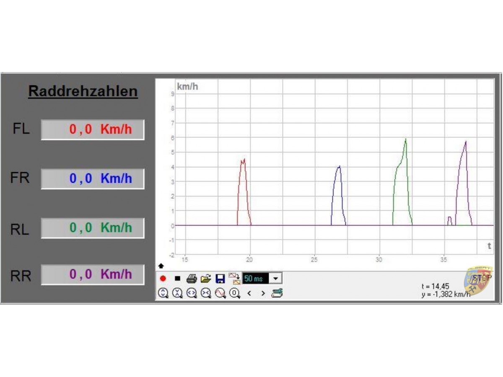
Task: Stop recording with the black square button
Action: (x=177, y=279)
